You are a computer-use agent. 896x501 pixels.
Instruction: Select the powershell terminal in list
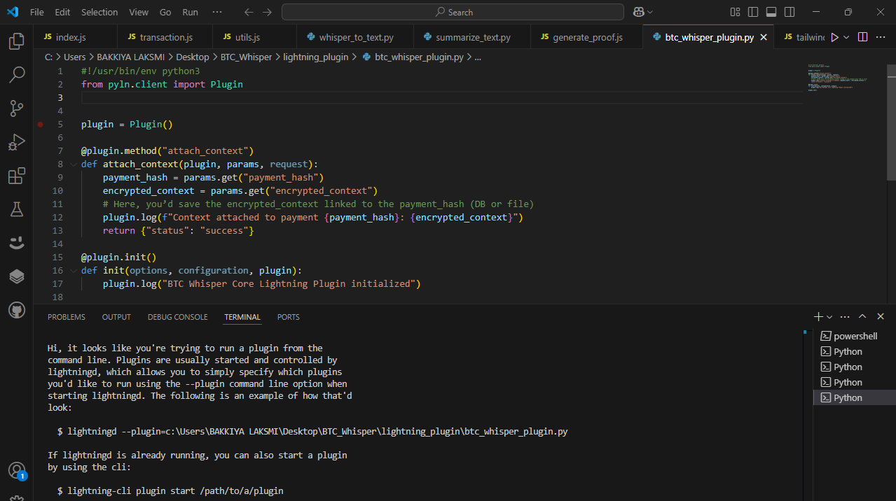(854, 336)
